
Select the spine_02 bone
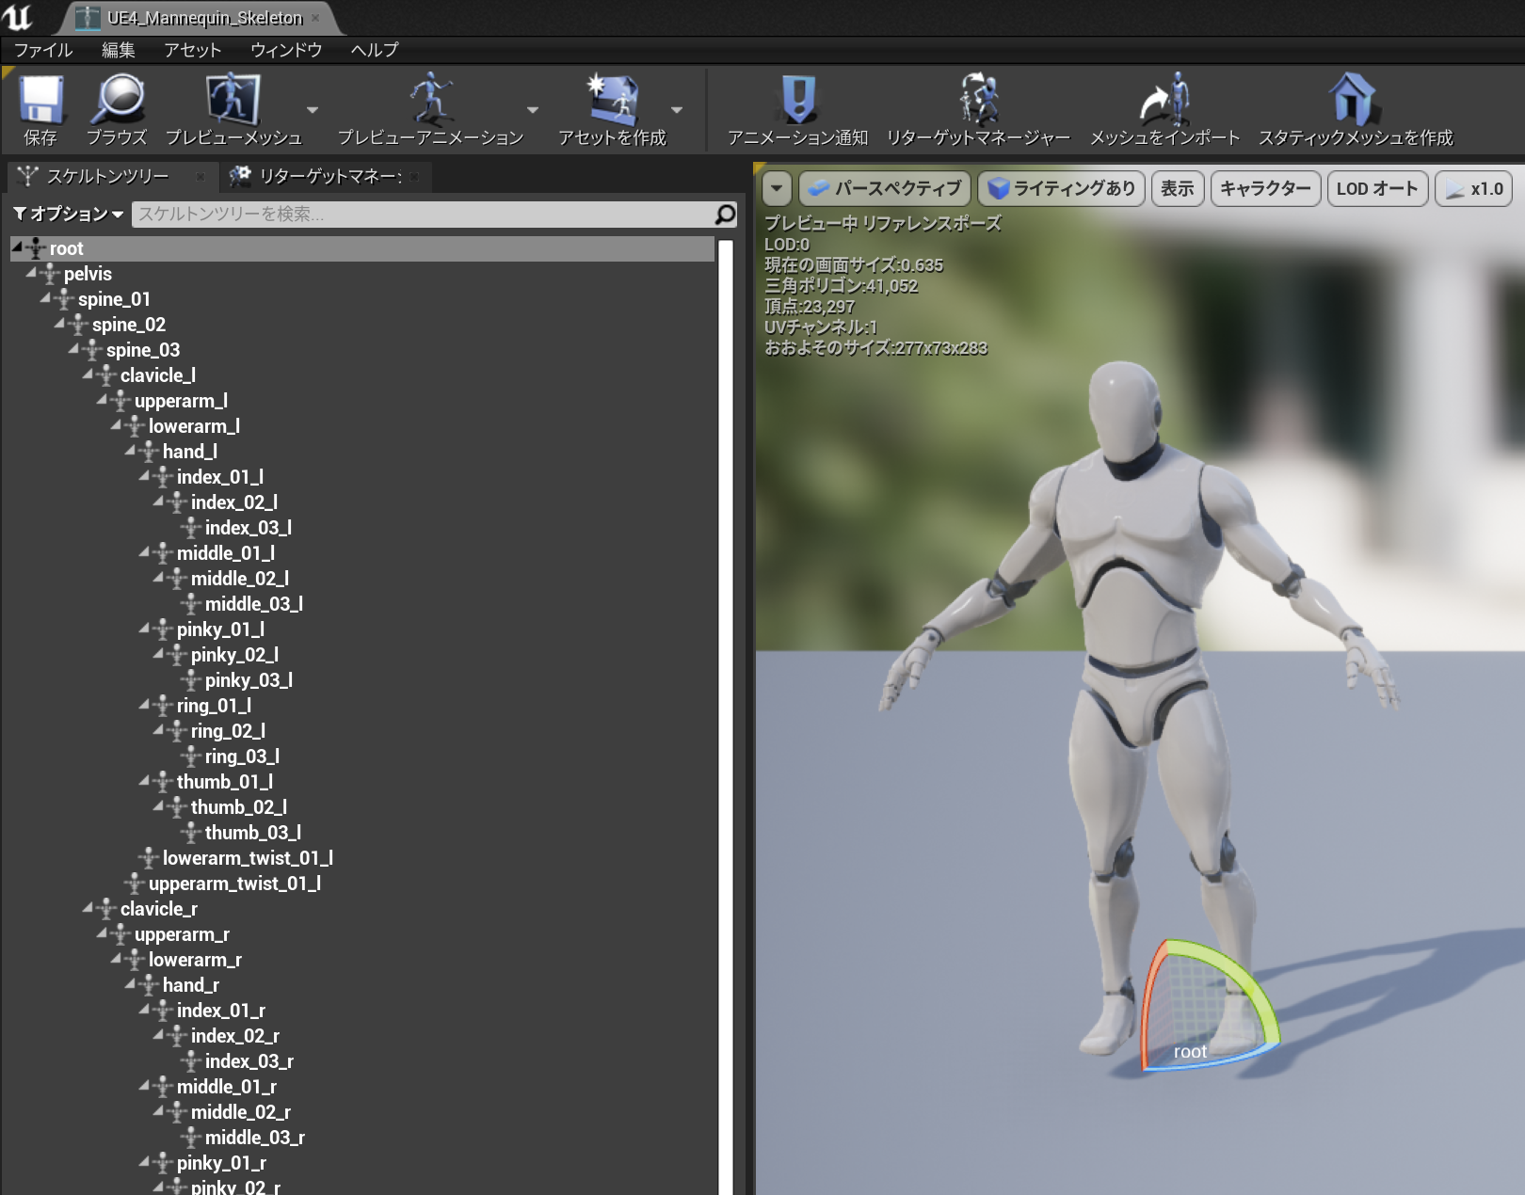click(x=128, y=325)
